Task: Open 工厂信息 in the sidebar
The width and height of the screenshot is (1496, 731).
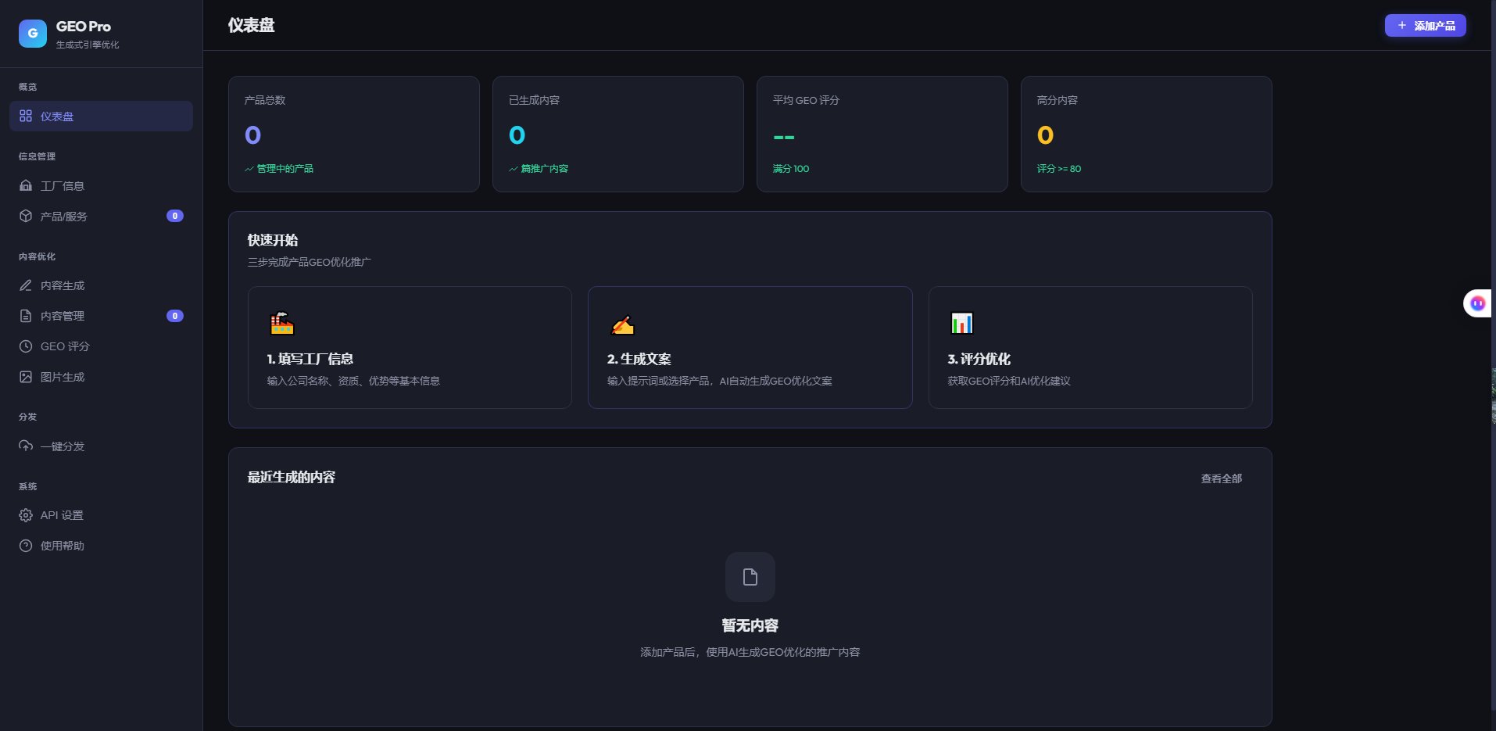Action: (x=101, y=186)
